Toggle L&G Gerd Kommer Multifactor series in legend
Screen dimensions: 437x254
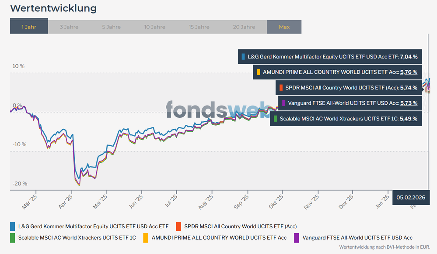[x=93, y=227]
